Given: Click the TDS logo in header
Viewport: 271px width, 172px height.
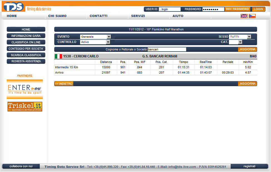Looking at the screenshot, I should click(13, 6).
